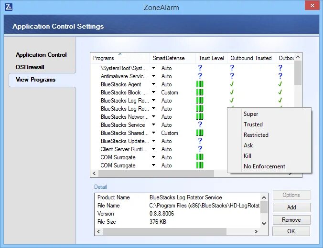Select the BlueStacks Agent program name
This screenshot has width=323, height=248.
[x=121, y=84]
